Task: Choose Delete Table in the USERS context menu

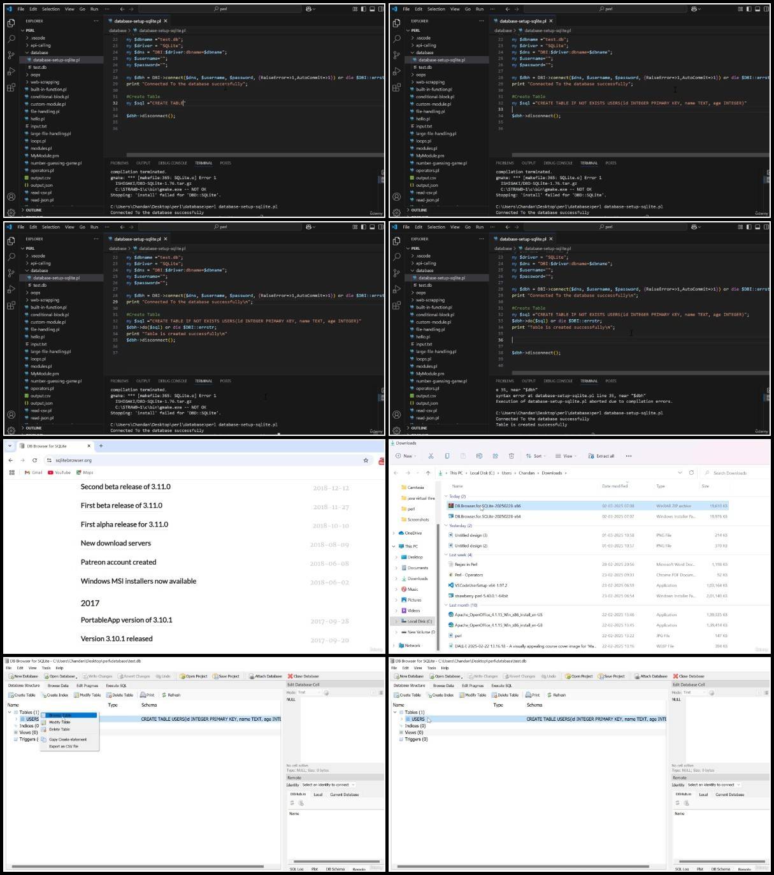Action: 69,729
